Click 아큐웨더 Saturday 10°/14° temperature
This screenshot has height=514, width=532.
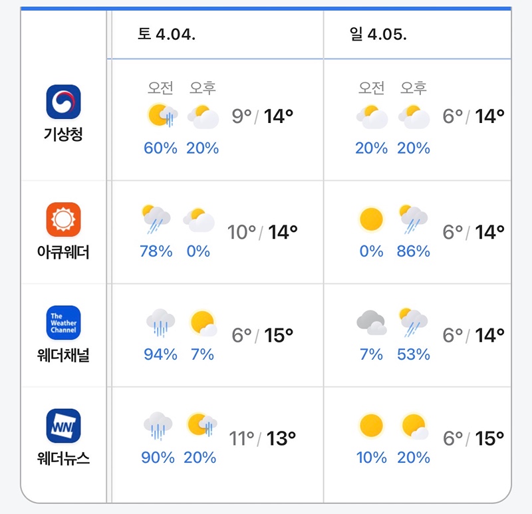[x=262, y=232]
